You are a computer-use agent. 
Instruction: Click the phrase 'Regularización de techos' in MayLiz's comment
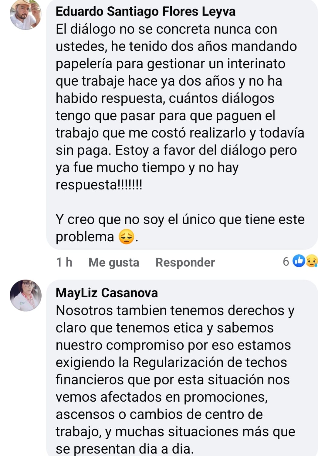pyautogui.click(x=210, y=362)
